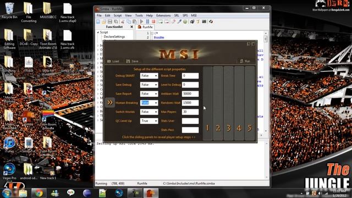Click the Break Time input field
The image size is (352, 198).
[190, 76]
